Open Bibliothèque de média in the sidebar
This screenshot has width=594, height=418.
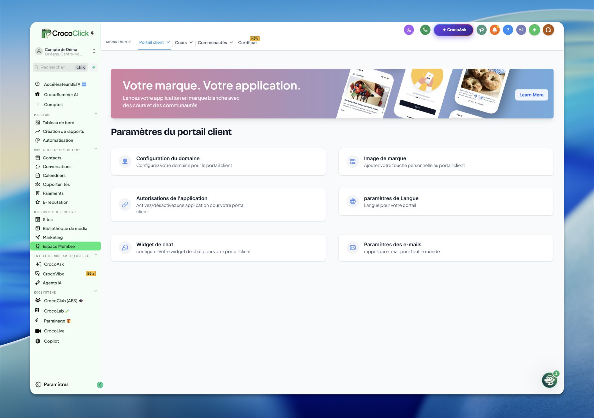[x=65, y=229]
